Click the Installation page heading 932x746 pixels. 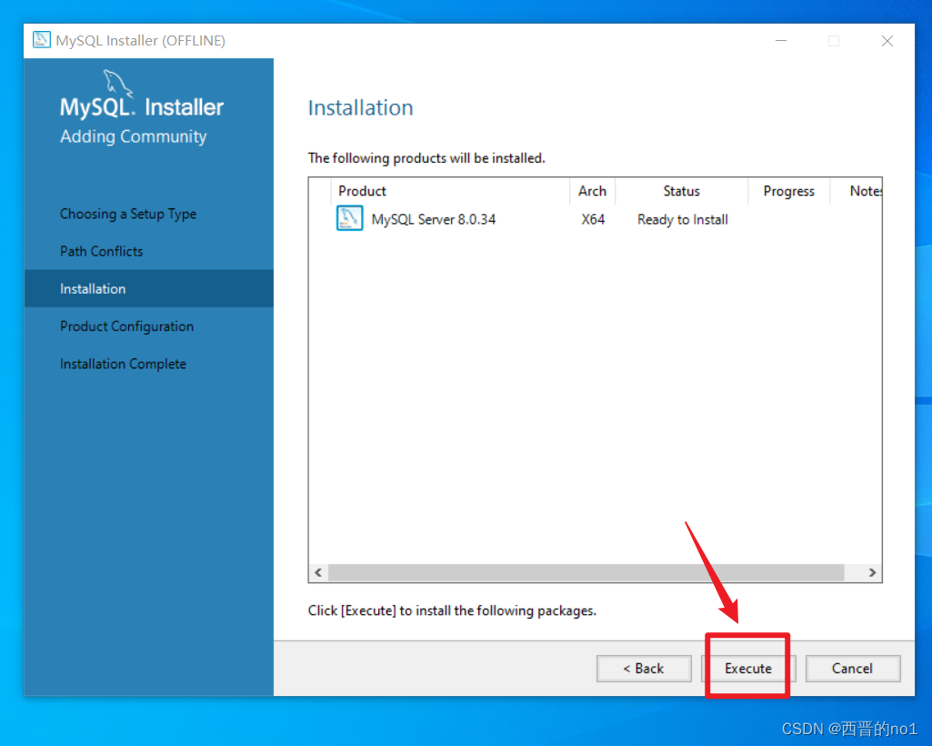tap(360, 107)
